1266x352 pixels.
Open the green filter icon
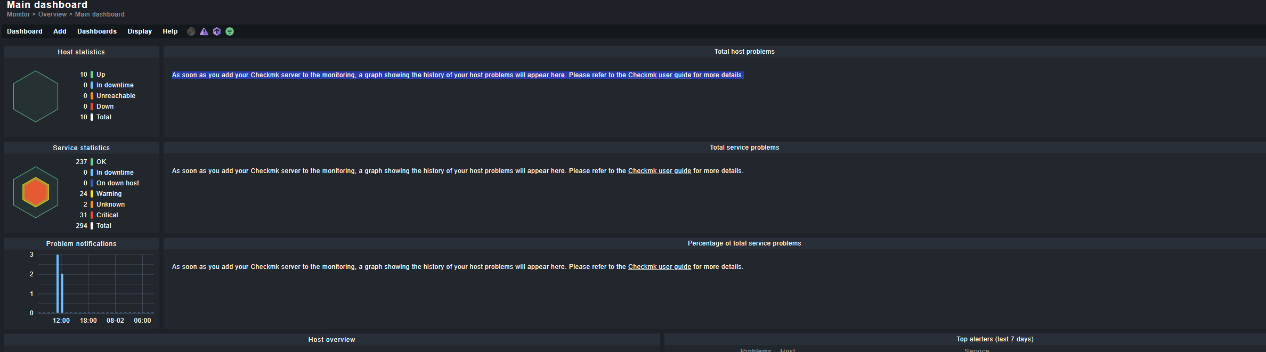click(x=230, y=31)
